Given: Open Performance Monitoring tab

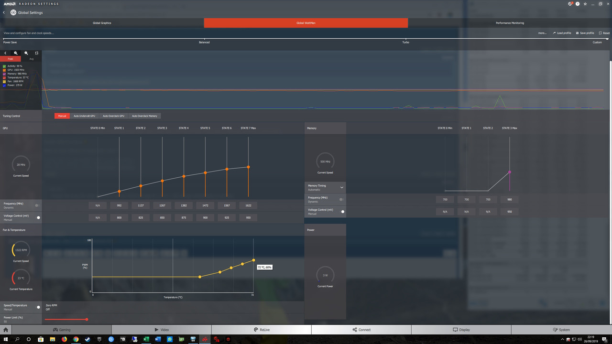Looking at the screenshot, I should coord(510,23).
